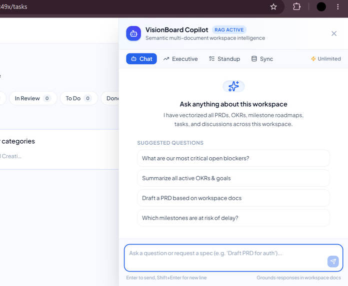The height and width of the screenshot is (286, 348).
Task: Open Chrome's three-dot menu
Action: click(338, 7)
